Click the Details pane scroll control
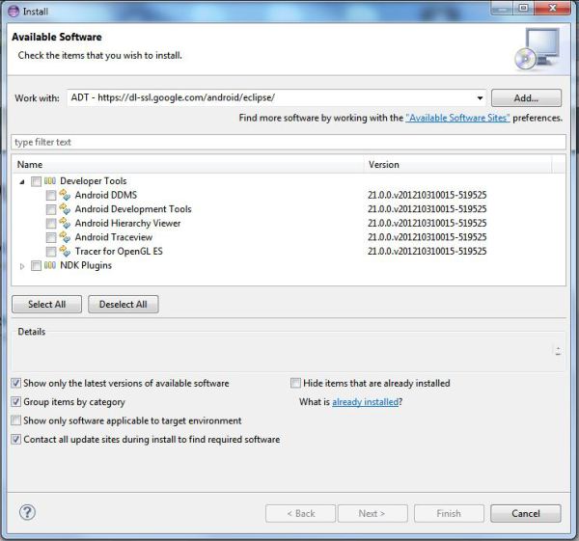 pos(558,351)
